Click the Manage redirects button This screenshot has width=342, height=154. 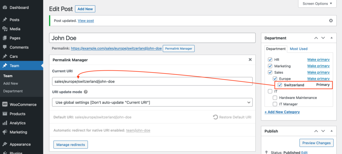coord(71,145)
